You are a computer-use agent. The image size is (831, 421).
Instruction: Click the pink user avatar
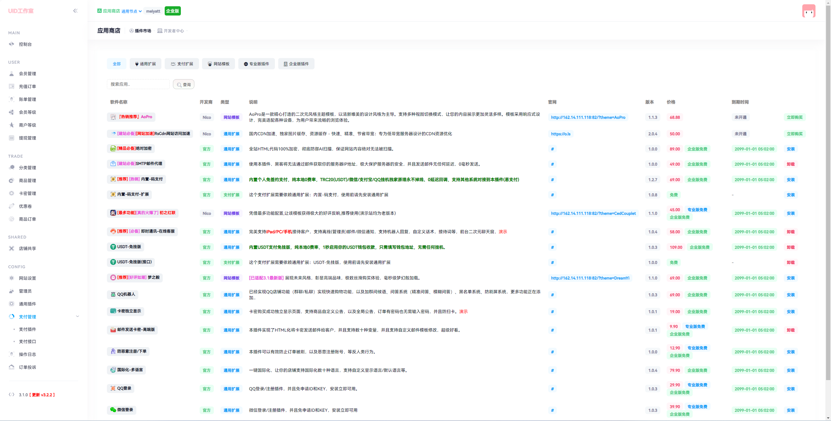coord(809,11)
